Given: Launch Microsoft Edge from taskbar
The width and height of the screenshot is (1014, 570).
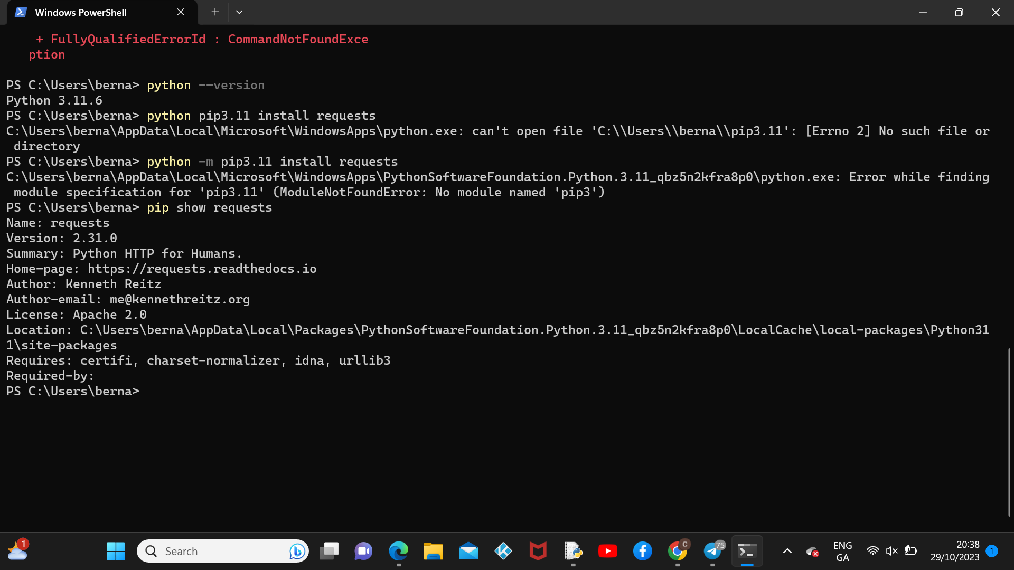Looking at the screenshot, I should click(x=399, y=551).
